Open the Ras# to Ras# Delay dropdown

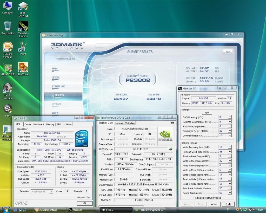(230, 156)
